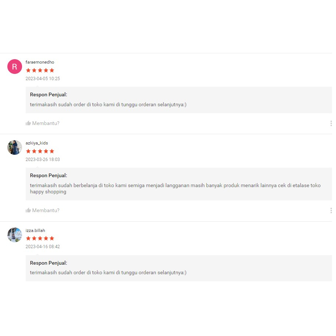Open three-dot menu on azkiya_kids review

click(331, 210)
